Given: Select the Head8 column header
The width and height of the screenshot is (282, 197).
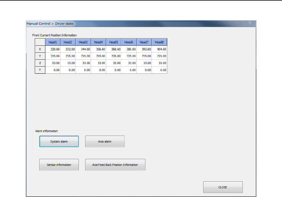Looking at the screenshot, I should click(159, 42).
